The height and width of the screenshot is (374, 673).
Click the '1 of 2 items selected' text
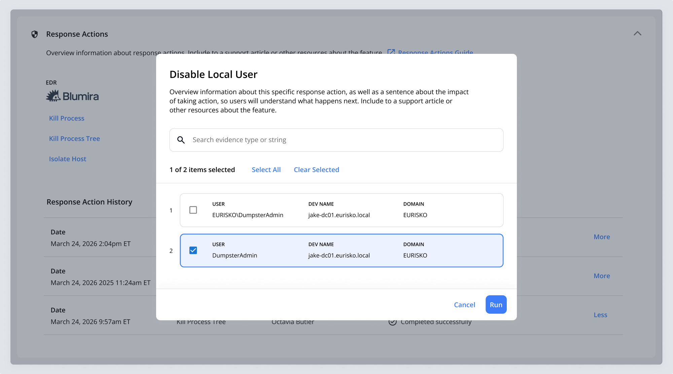[202, 170]
